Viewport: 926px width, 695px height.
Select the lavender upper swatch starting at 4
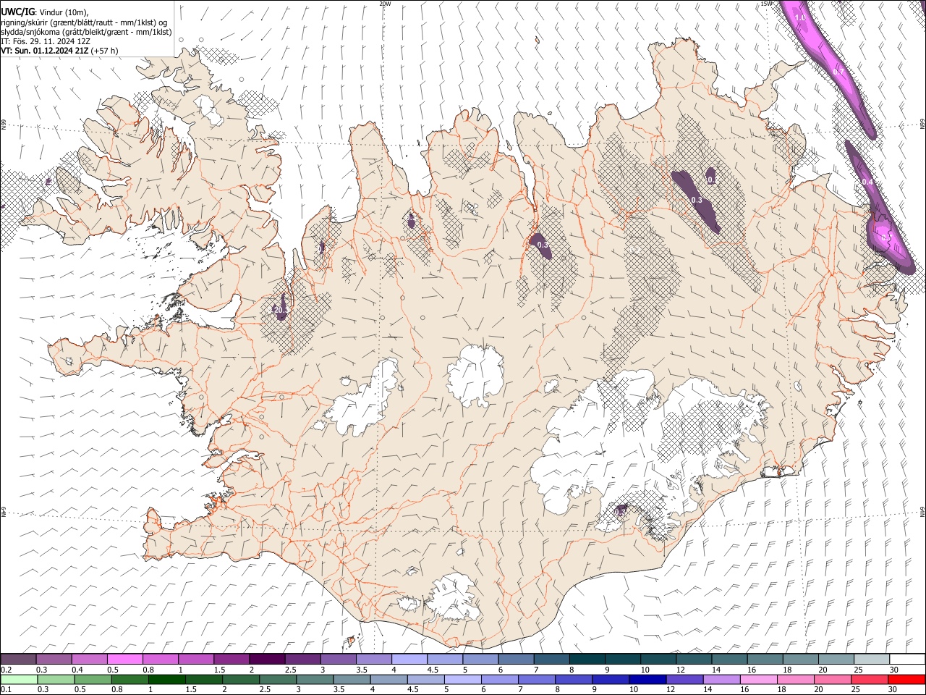coord(409,659)
